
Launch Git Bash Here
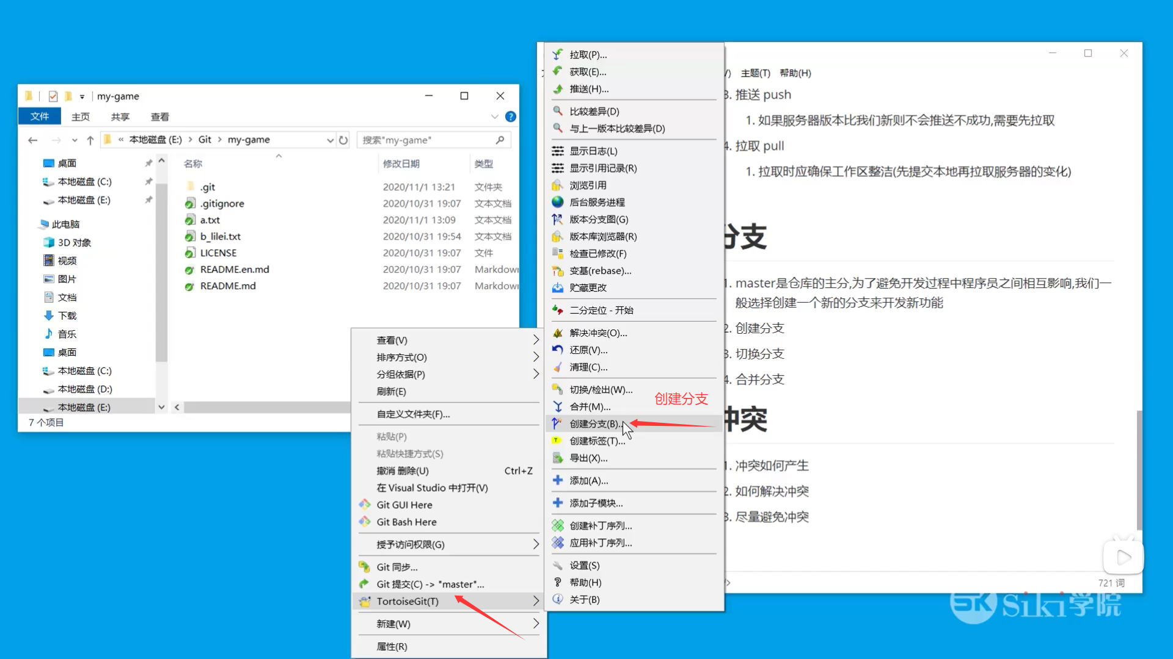pos(405,522)
